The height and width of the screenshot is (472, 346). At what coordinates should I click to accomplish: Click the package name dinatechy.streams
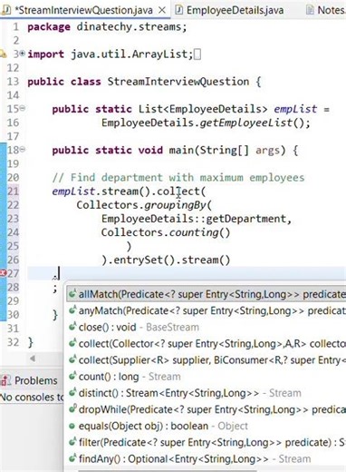129,27
